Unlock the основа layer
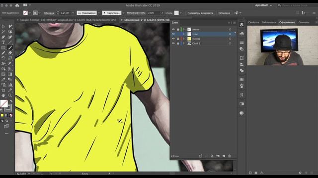 (x=178, y=39)
